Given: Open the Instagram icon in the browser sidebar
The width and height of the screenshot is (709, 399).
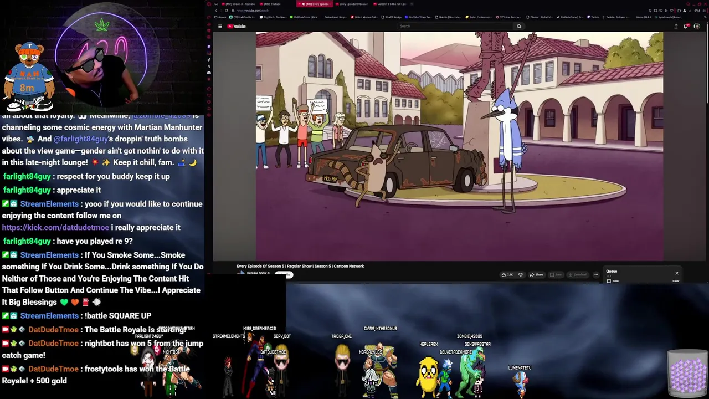Looking at the screenshot, I should click(x=209, y=53).
